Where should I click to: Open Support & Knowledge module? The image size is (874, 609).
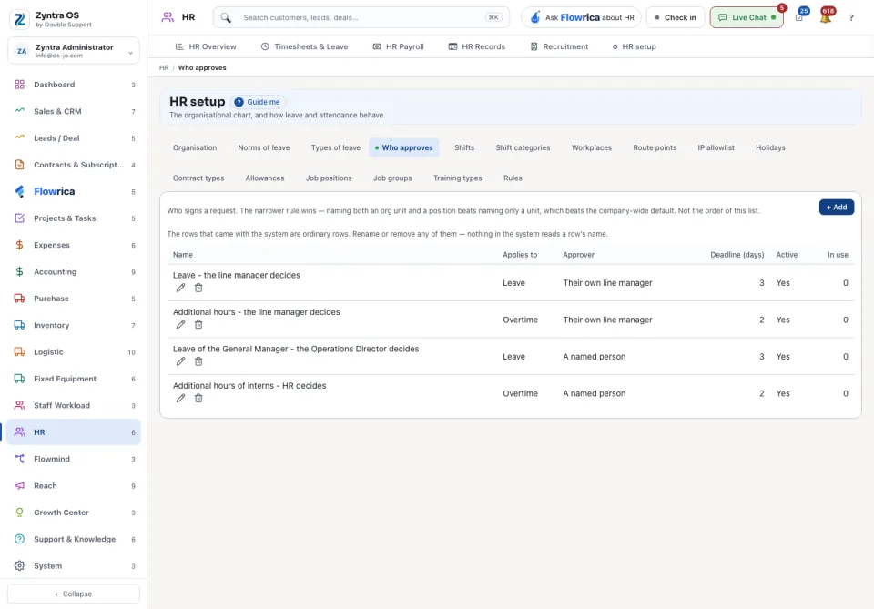[74, 539]
